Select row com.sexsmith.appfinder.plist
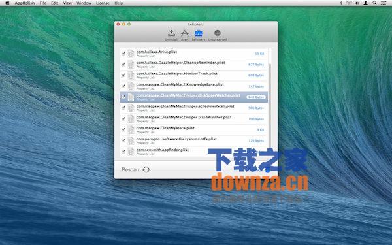This screenshot has height=245, width=392. point(194,152)
